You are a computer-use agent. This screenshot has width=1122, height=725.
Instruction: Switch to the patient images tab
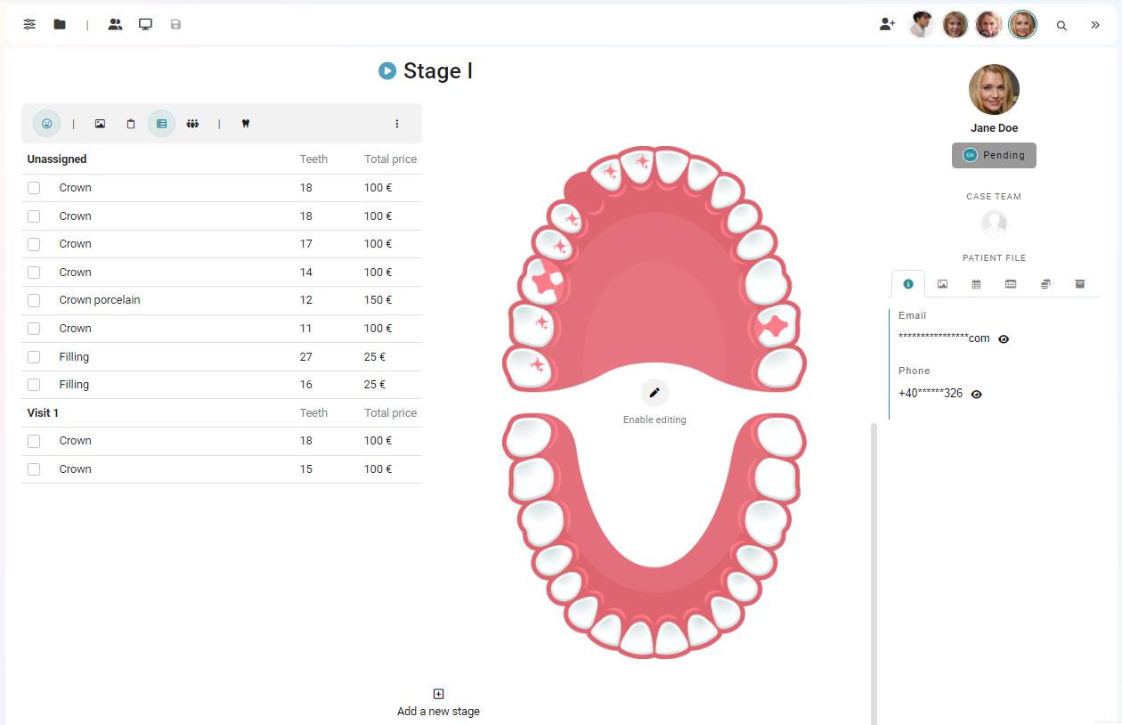pos(942,284)
